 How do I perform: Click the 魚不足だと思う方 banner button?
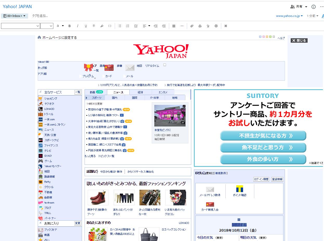[x=263, y=148]
